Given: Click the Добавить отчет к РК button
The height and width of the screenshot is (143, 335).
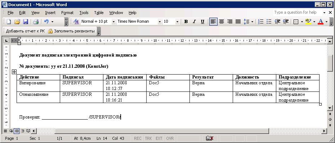Looking at the screenshot, I should [26, 31].
